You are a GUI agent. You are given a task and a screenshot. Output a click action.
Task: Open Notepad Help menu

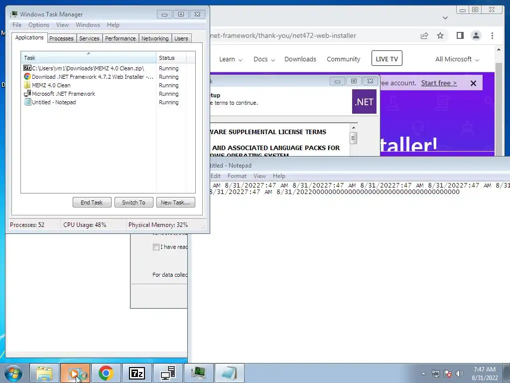click(x=279, y=176)
